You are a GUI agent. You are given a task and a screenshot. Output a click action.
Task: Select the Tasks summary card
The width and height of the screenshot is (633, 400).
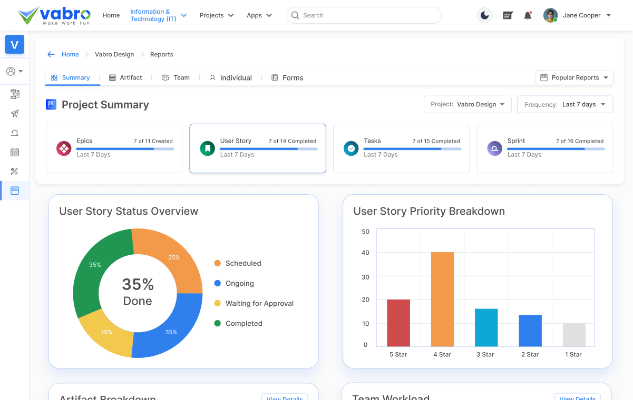coord(401,148)
